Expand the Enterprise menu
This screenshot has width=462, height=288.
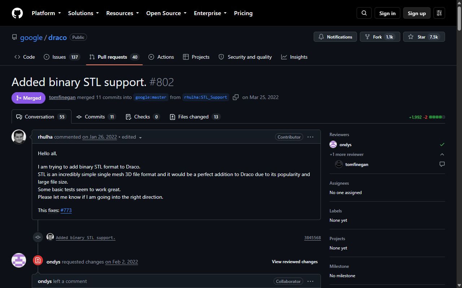210,13
